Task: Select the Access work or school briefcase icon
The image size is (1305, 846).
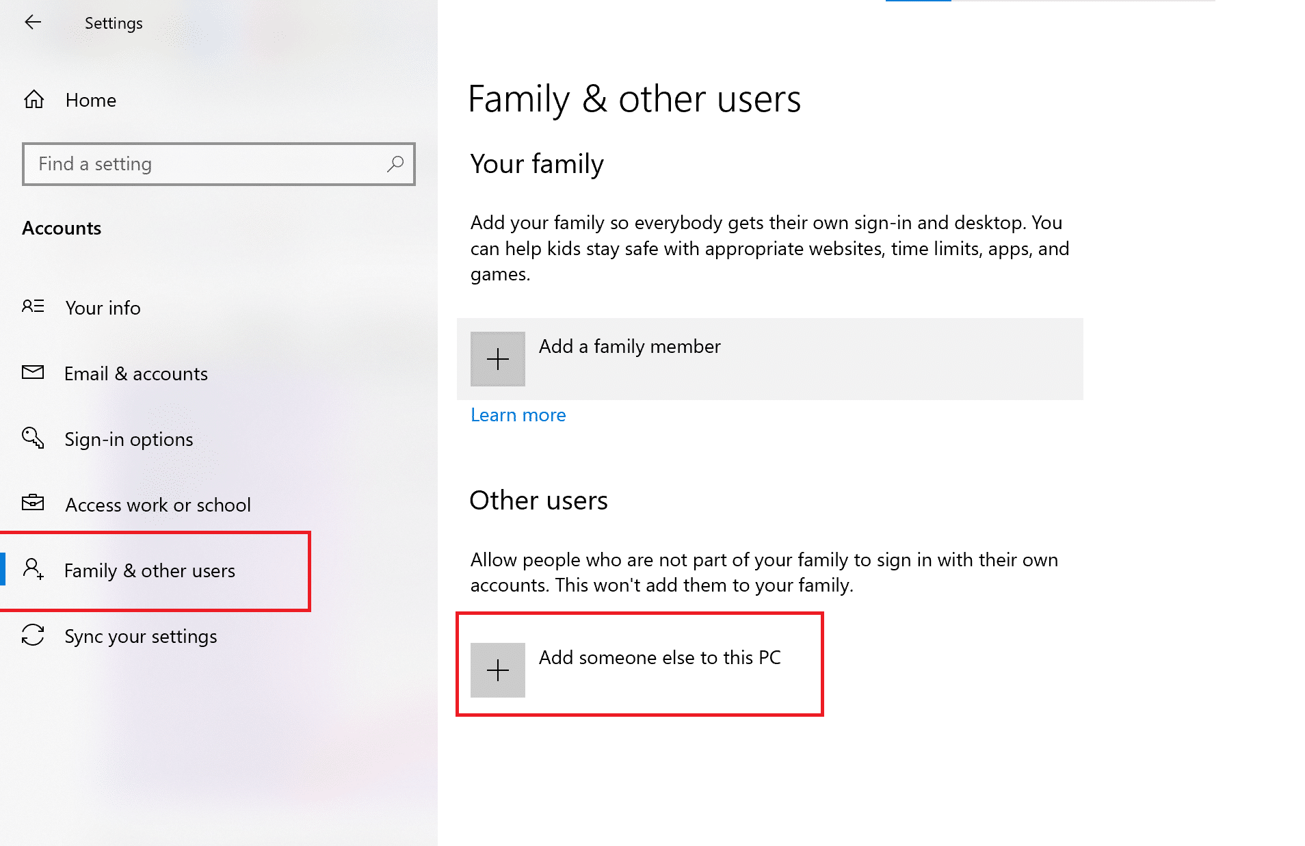Action: point(32,504)
